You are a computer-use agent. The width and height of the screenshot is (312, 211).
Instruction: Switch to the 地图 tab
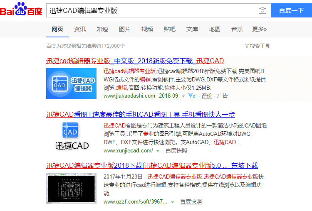[x=215, y=29]
